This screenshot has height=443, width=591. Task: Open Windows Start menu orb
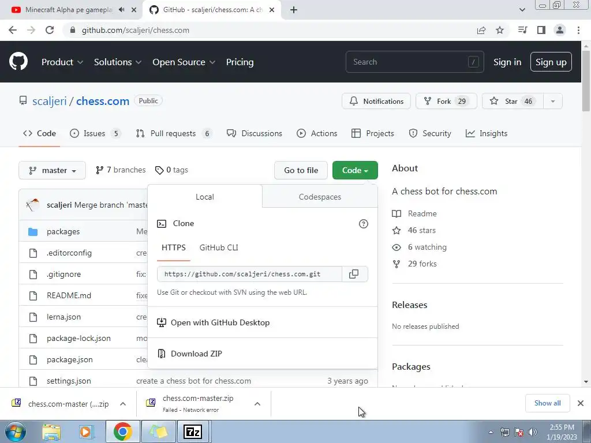point(15,431)
